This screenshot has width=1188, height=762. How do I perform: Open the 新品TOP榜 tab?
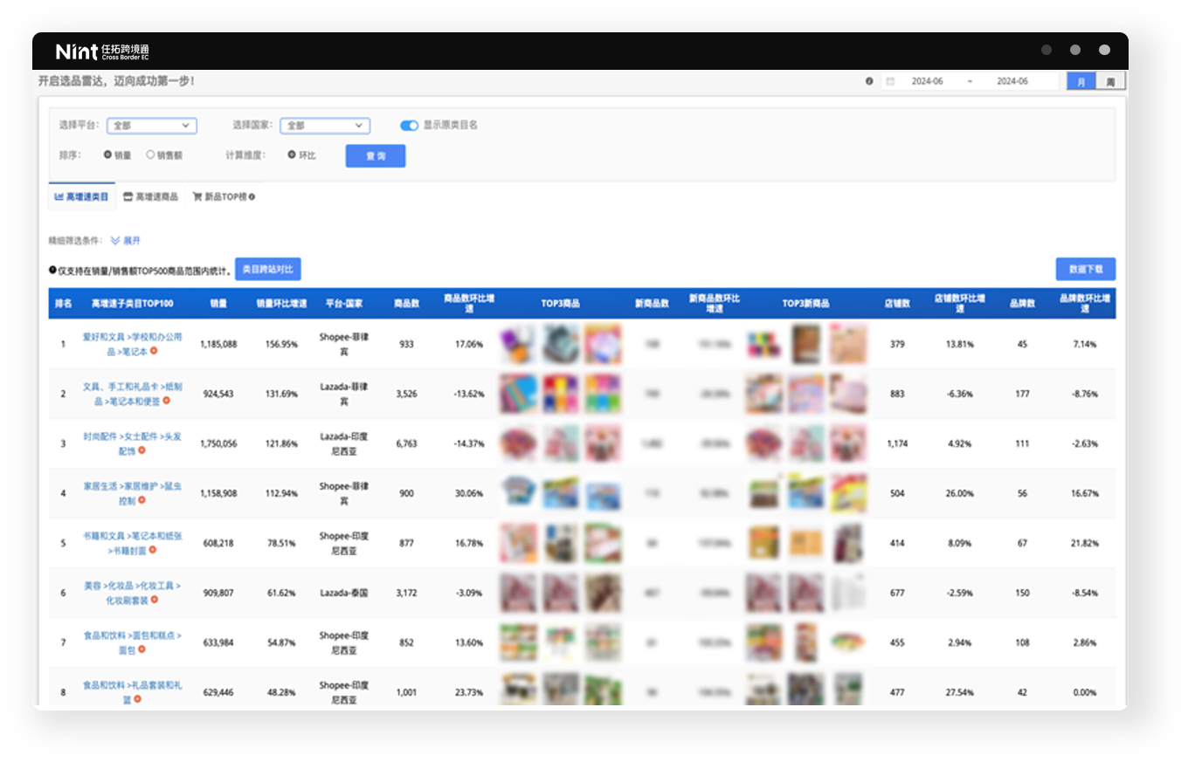[224, 197]
